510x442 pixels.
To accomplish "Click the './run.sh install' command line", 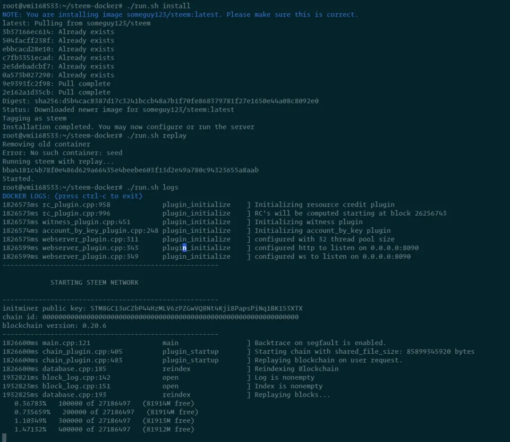I will [96, 6].
